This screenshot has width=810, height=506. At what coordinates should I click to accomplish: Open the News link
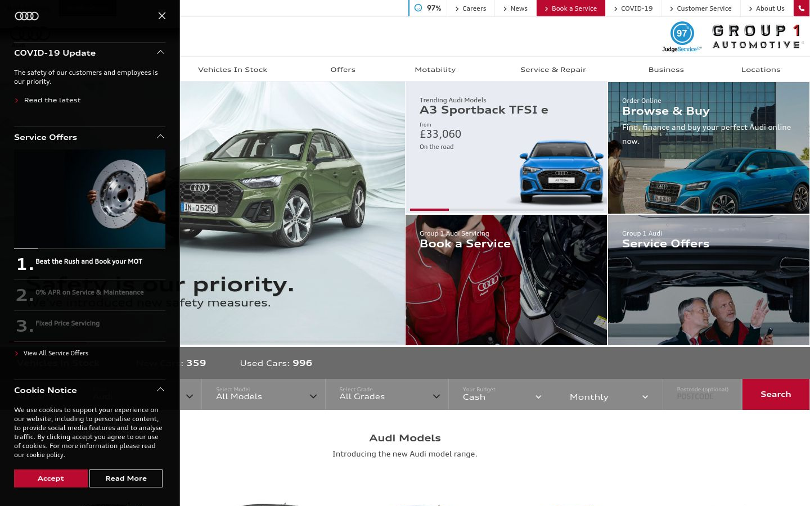(515, 8)
